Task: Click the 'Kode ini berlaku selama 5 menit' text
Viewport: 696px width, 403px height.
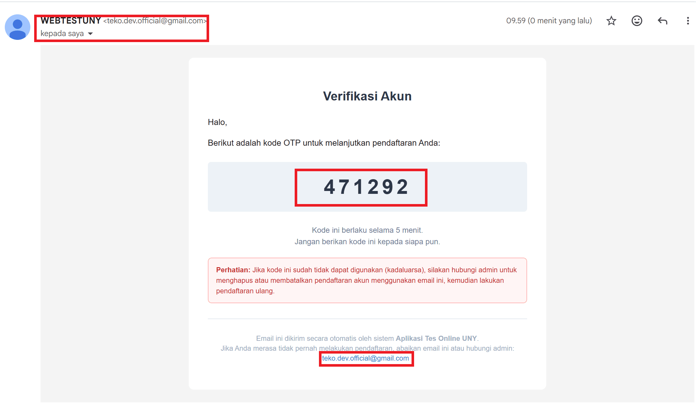Action: point(367,230)
